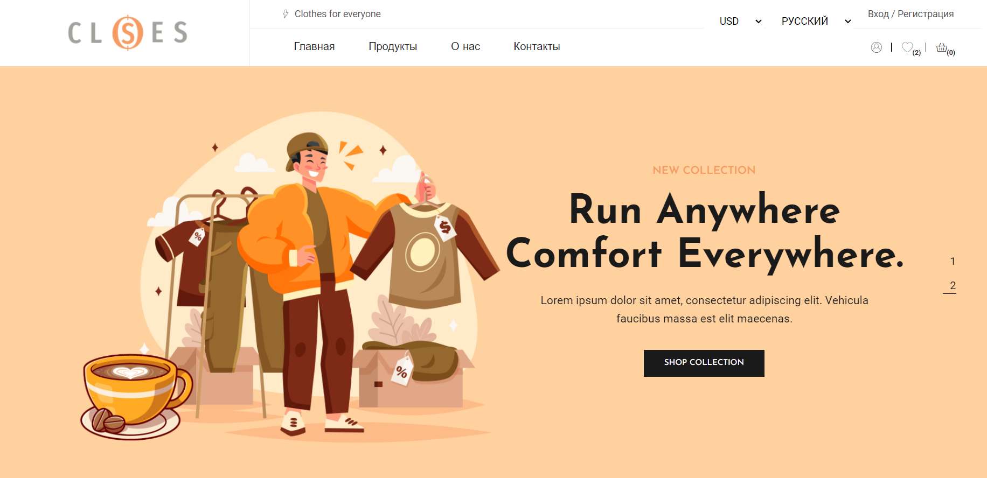Click the lightning bolt icon beside the slogan
This screenshot has height=478, width=987.
pyautogui.click(x=286, y=14)
